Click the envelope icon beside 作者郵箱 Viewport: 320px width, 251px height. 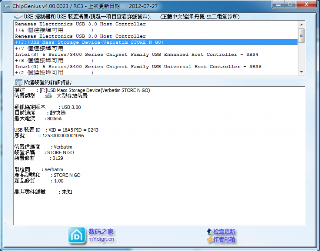[x=210, y=239]
